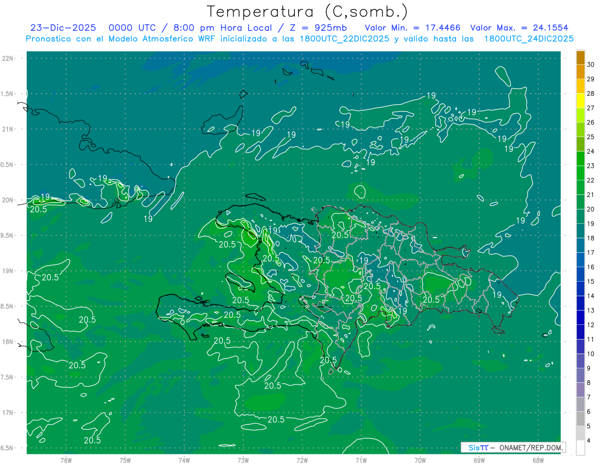
Task: Click the "19N" latitude label
Action: (x=8, y=271)
